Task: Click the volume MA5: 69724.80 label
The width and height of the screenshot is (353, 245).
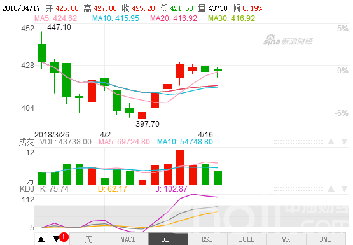Action: (124, 142)
